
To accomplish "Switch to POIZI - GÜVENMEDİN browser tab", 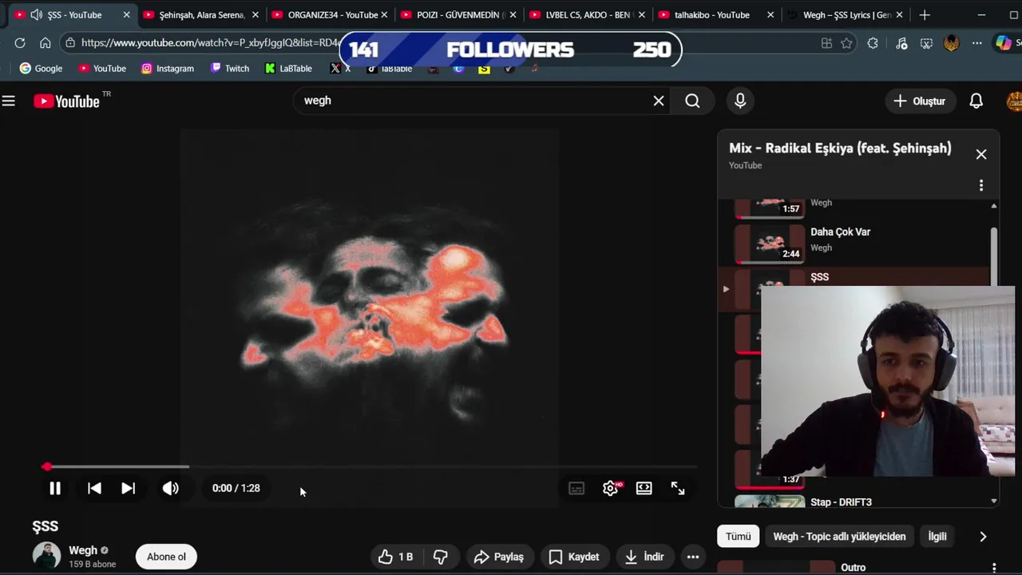I will [x=460, y=14].
